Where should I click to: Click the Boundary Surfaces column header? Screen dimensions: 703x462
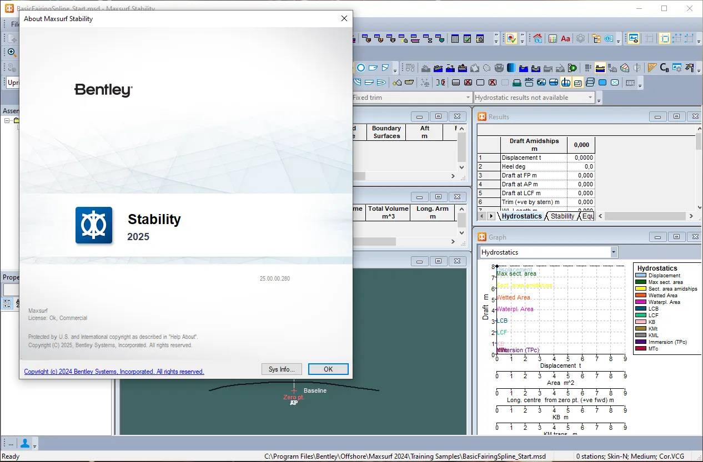click(386, 132)
